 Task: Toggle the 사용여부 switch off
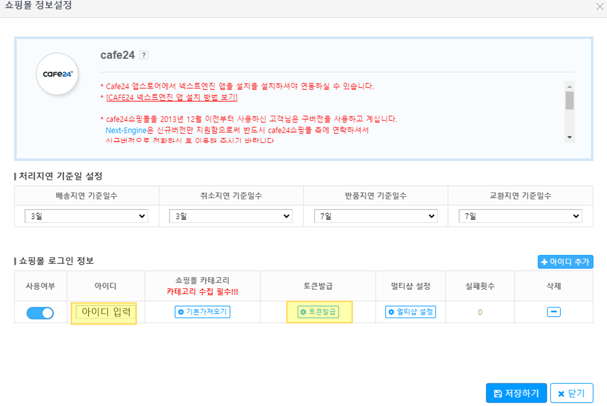pos(40,313)
